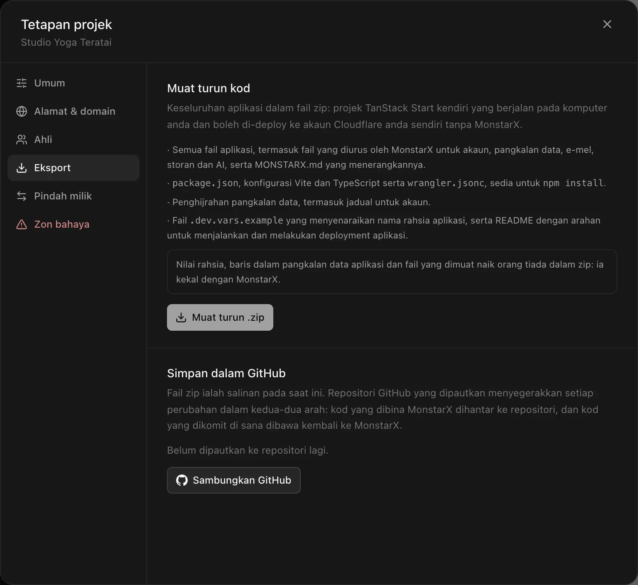This screenshot has height=585, width=638.
Task: Connect repository with Sambungkan GitHub
Action: 234,480
